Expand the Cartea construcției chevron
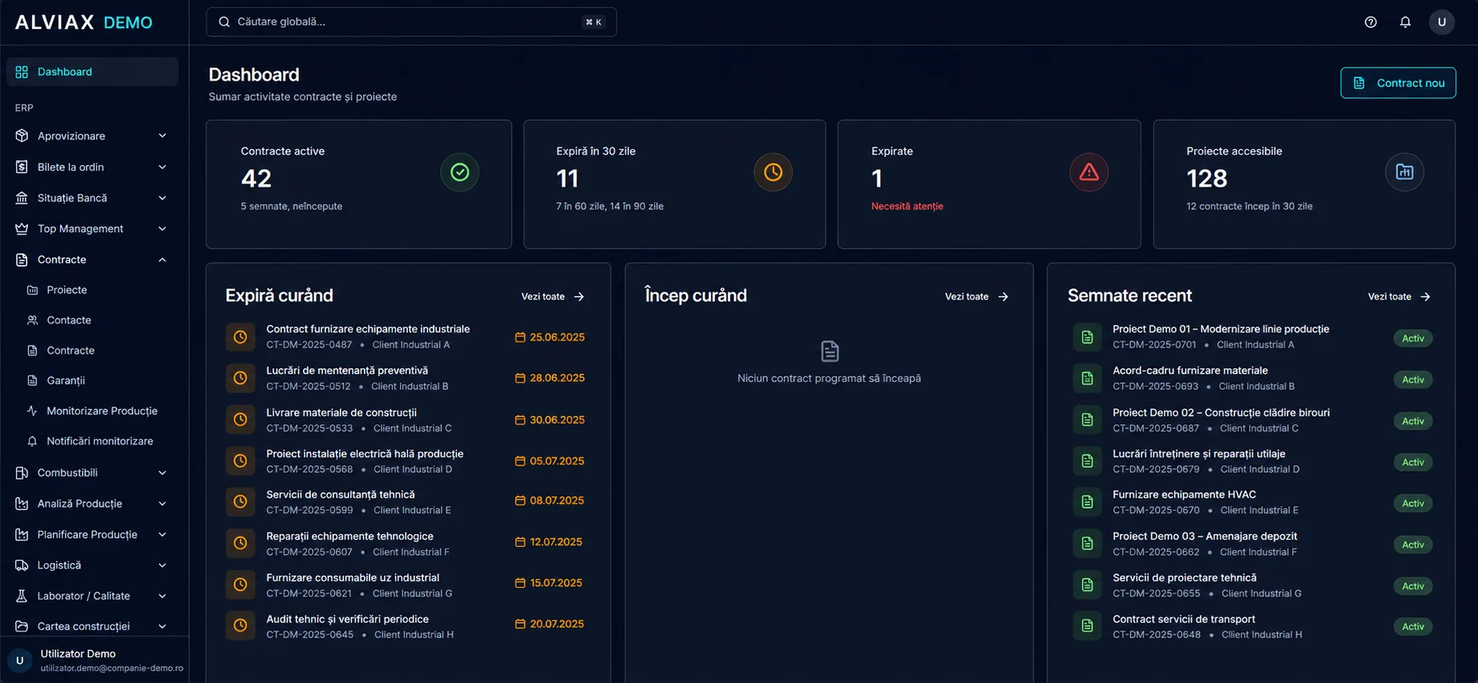Screen dimensions: 1478x683 (x=163, y=626)
